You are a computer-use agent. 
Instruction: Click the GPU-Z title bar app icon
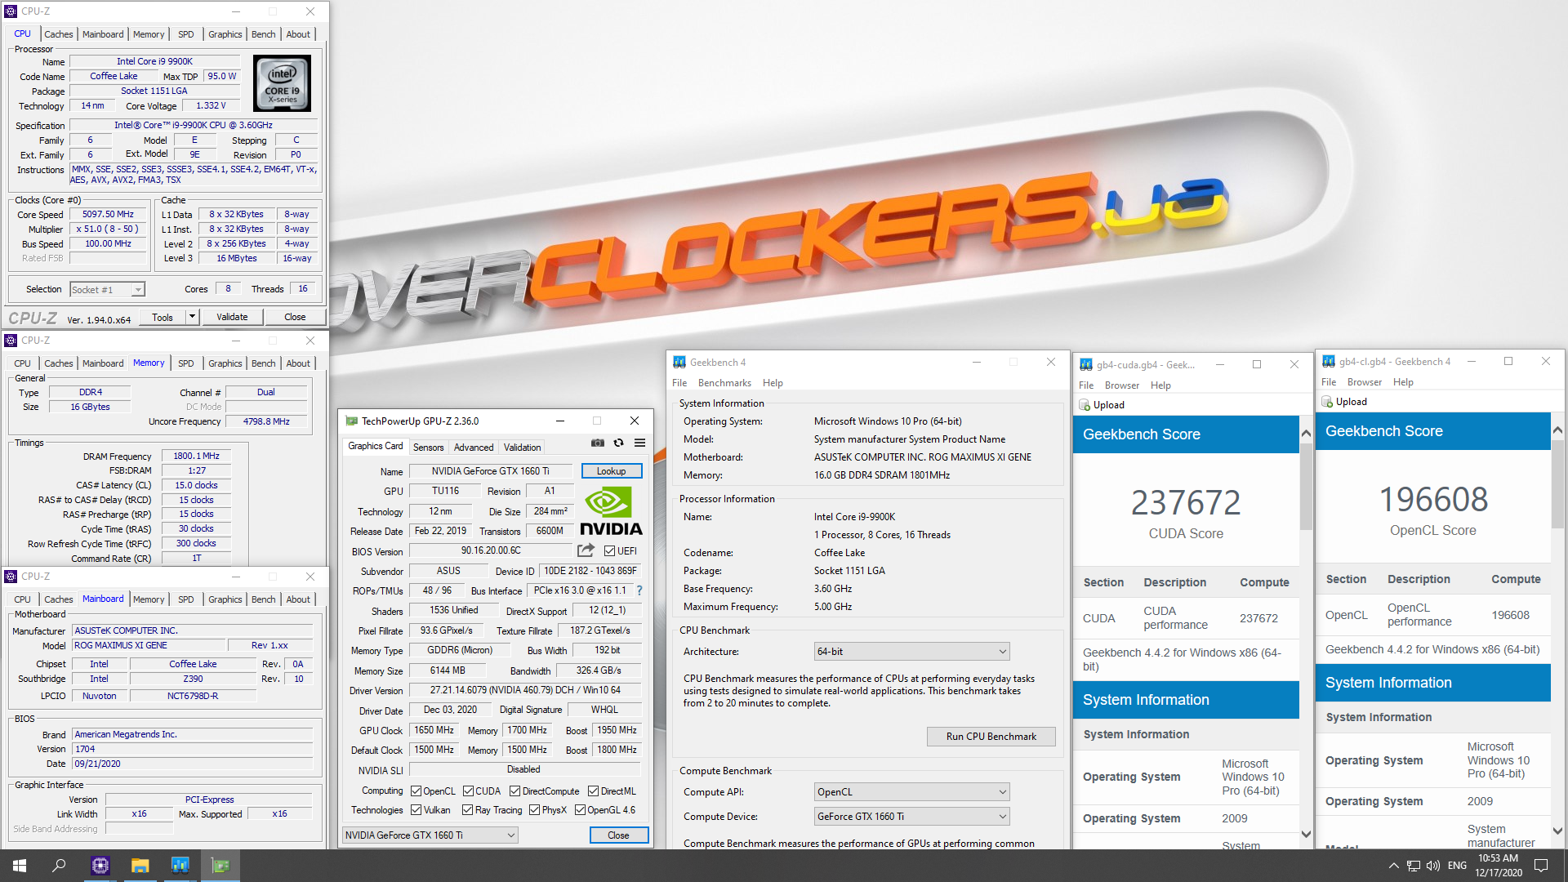pyautogui.click(x=352, y=421)
